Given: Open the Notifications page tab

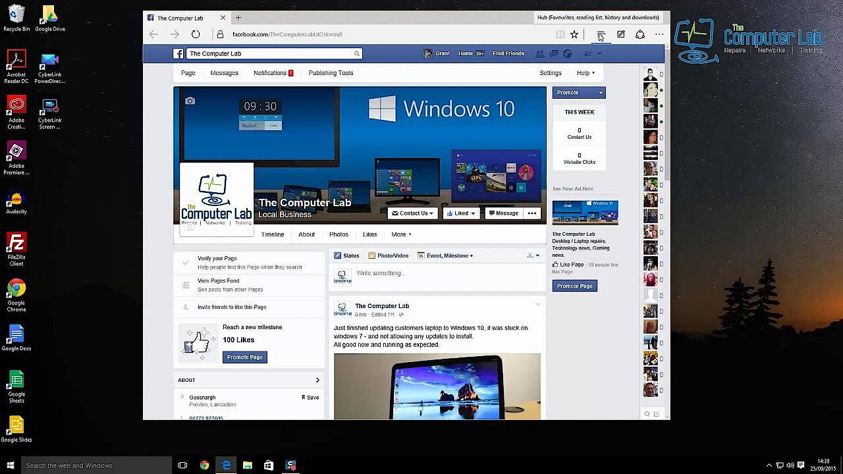Looking at the screenshot, I should 273,73.
